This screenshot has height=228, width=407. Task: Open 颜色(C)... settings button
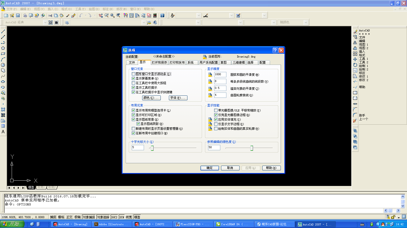coord(151,98)
